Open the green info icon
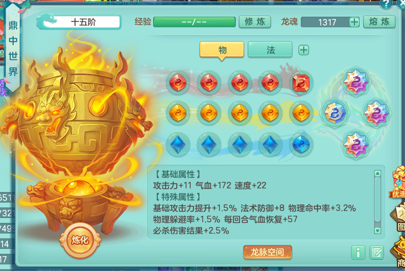405x271 pixels. [x=358, y=253]
